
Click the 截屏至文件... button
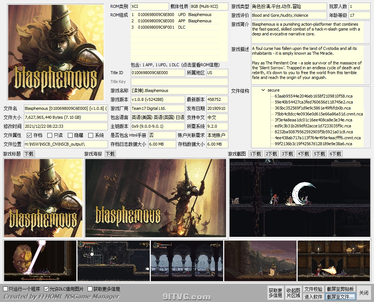click(340, 297)
